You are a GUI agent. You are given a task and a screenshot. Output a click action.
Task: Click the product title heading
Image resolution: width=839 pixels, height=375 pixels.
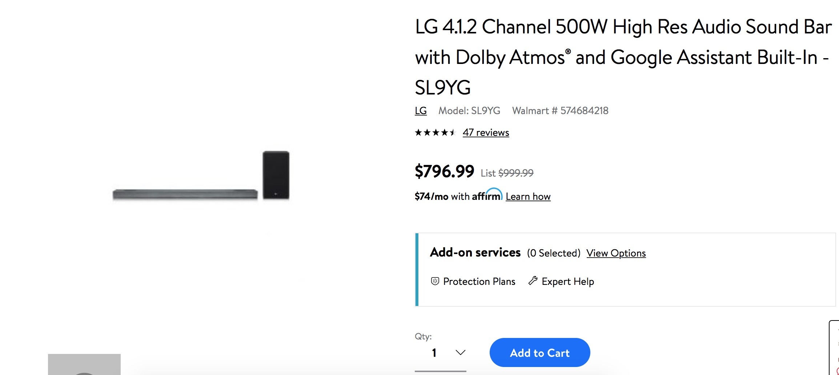click(x=623, y=57)
